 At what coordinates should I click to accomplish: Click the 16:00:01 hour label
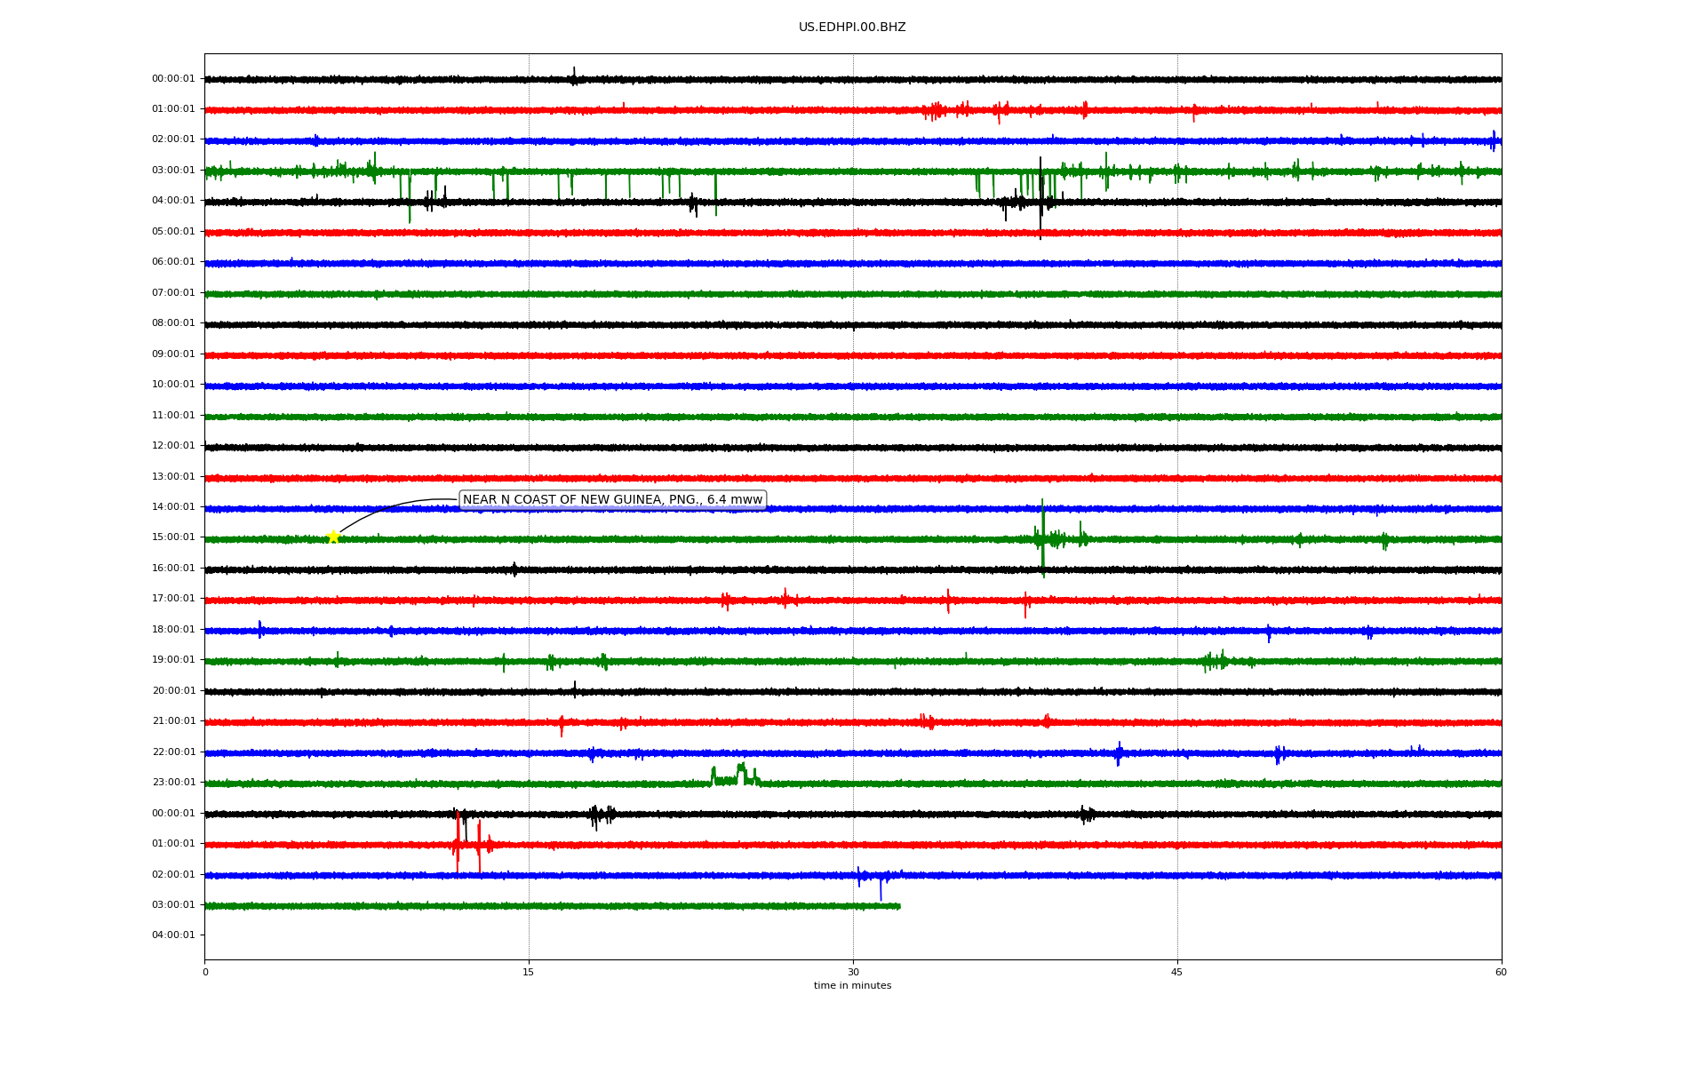(173, 569)
